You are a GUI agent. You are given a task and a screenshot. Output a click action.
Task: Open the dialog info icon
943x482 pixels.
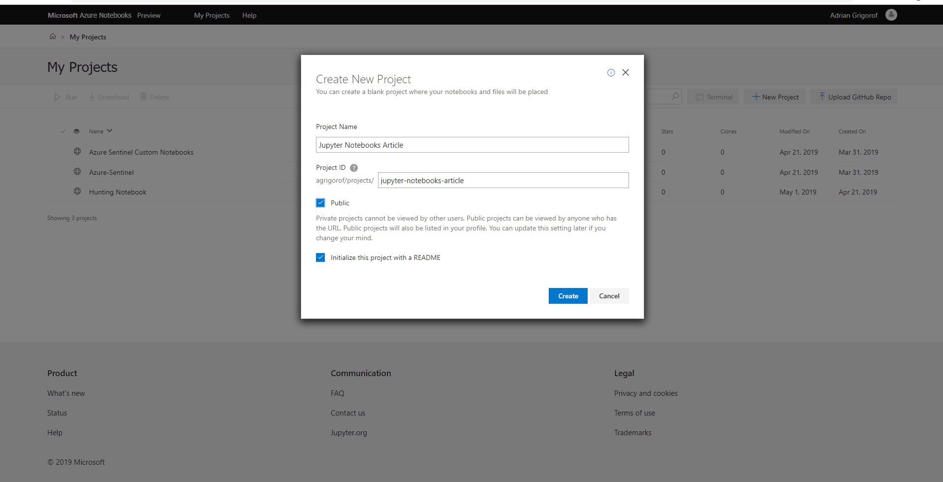[x=611, y=73]
